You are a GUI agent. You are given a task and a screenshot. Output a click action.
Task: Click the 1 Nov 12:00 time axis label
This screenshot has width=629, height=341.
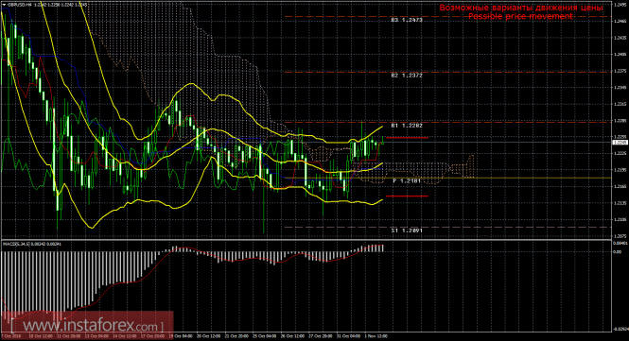click(376, 335)
